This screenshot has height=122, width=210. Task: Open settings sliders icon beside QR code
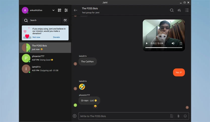(66, 10)
